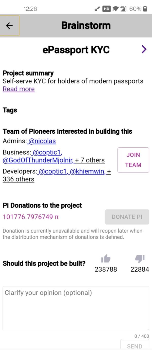Click the JOIN TEAM button
152x350 pixels.
(x=133, y=160)
